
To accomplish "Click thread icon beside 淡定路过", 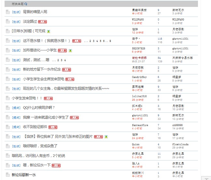I will click(8, 21).
